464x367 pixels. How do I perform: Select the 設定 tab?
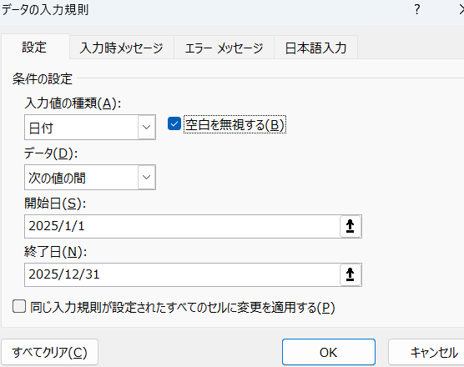[x=35, y=47]
